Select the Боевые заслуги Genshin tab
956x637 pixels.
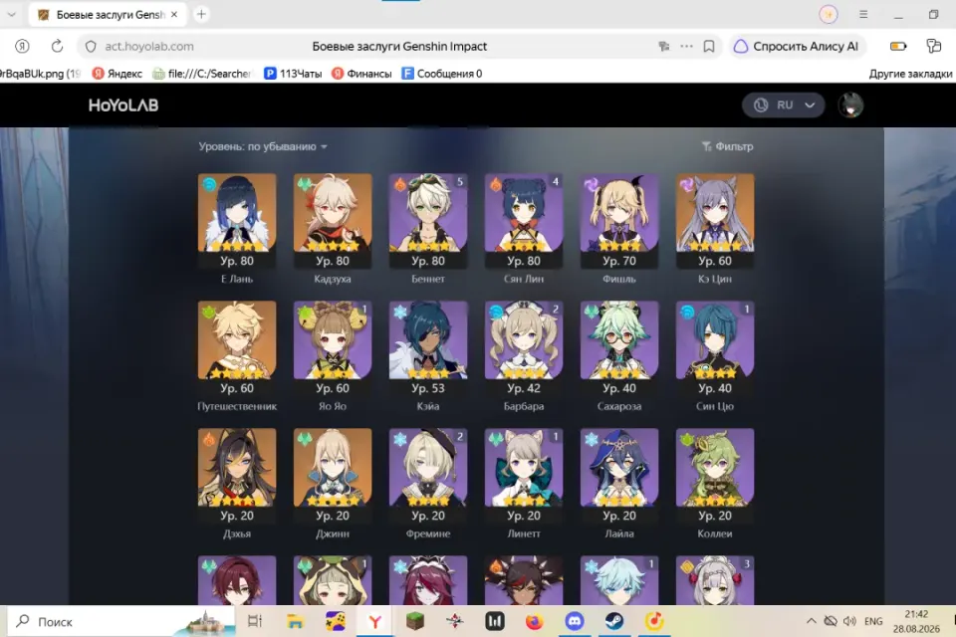[110, 15]
